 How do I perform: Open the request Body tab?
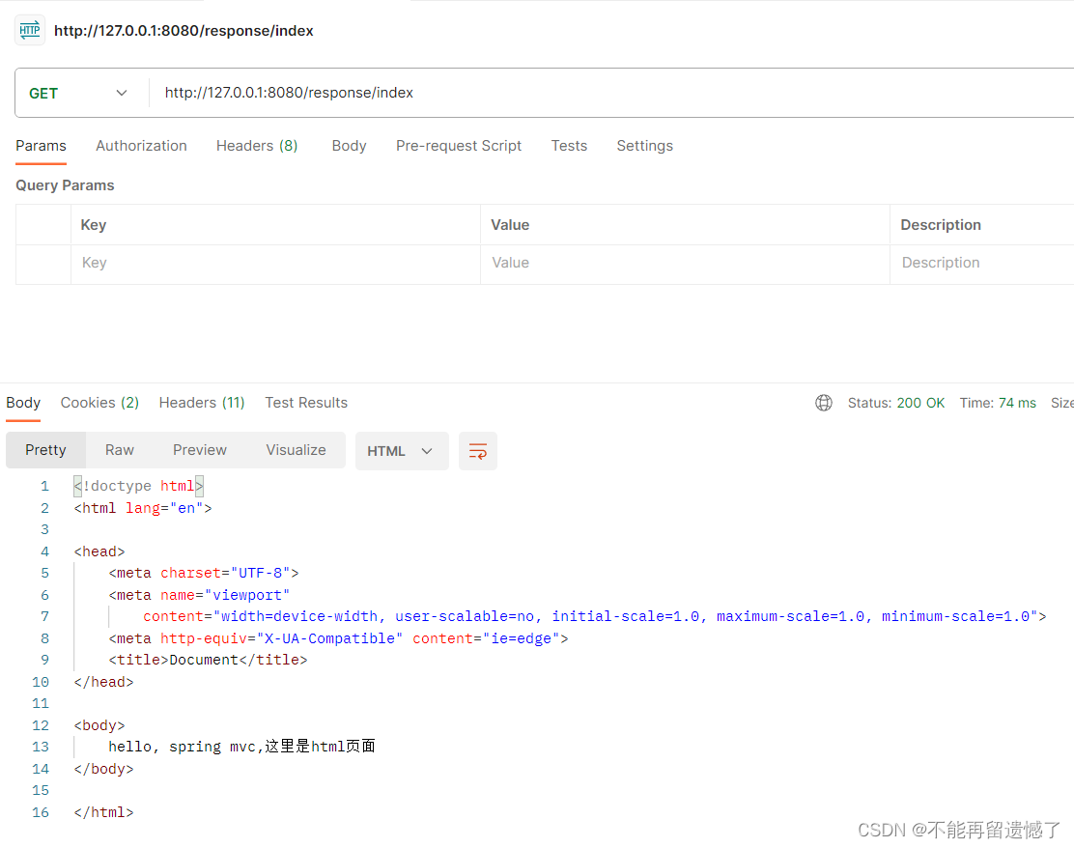(x=349, y=146)
